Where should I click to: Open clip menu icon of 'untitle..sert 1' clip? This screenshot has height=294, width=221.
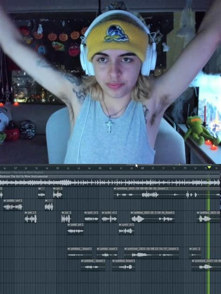click(5, 200)
